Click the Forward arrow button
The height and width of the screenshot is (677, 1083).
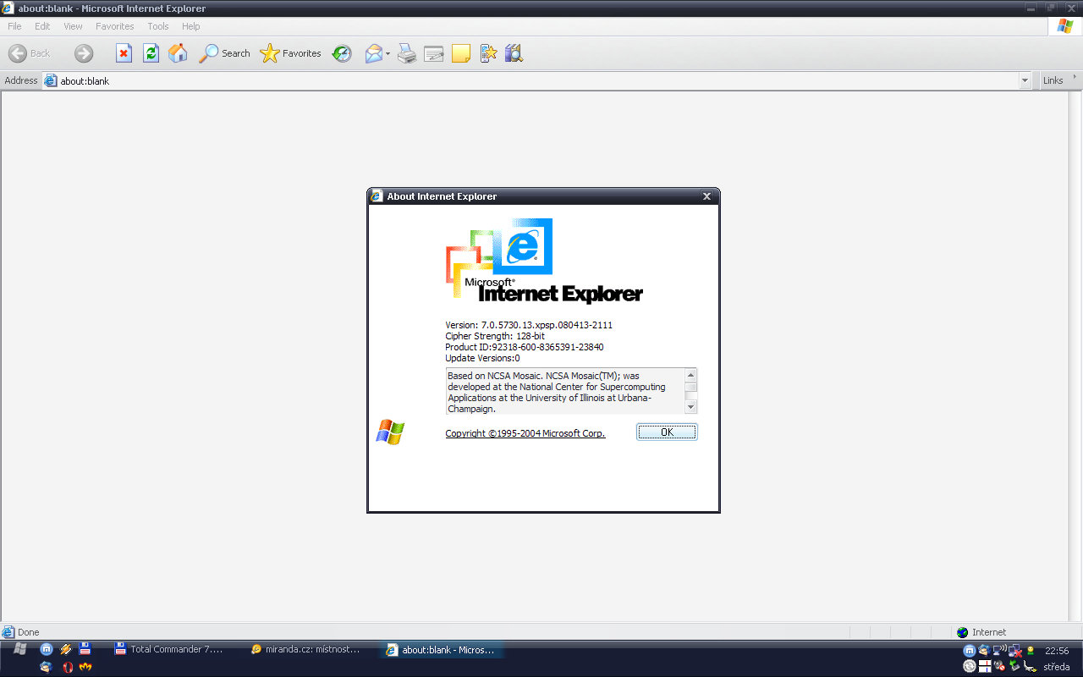click(83, 53)
